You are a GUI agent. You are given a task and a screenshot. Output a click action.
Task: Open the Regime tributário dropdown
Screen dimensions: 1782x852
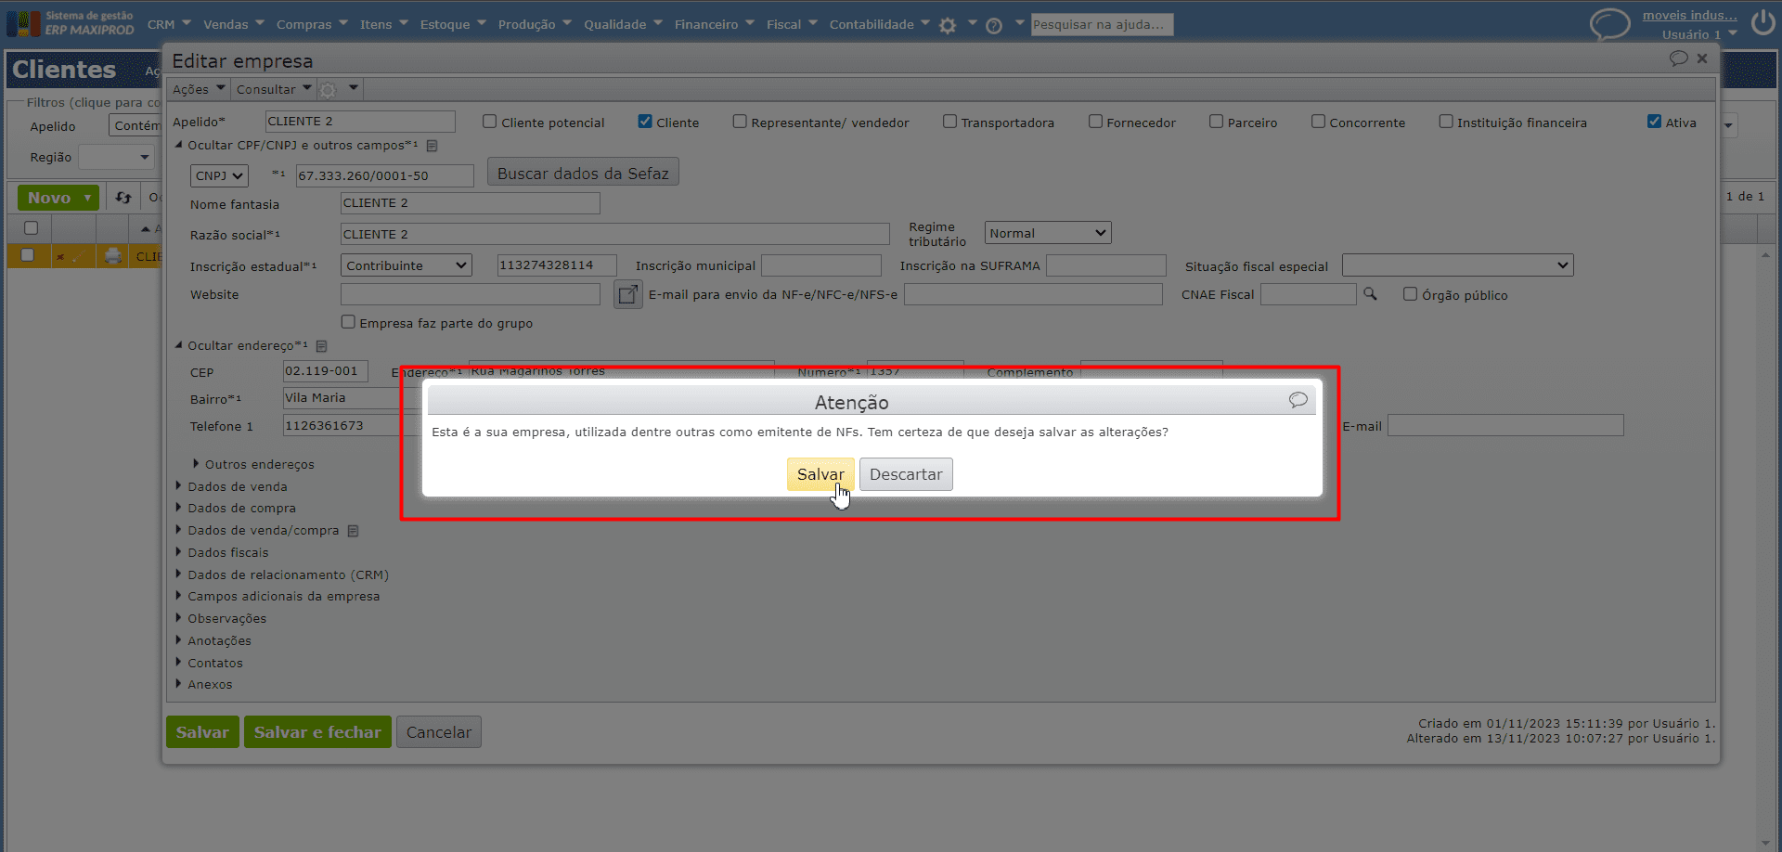coord(1048,233)
